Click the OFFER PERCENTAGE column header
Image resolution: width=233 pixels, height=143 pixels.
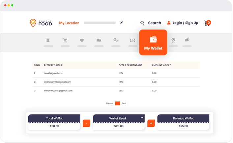coord(130,65)
